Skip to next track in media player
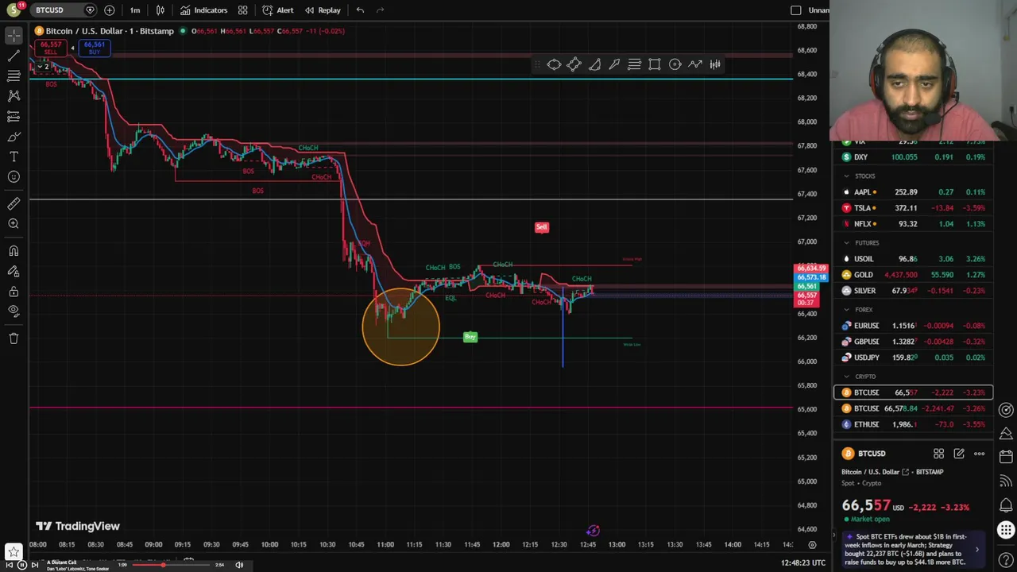Viewport: 1017px width, 572px height. [x=34, y=565]
